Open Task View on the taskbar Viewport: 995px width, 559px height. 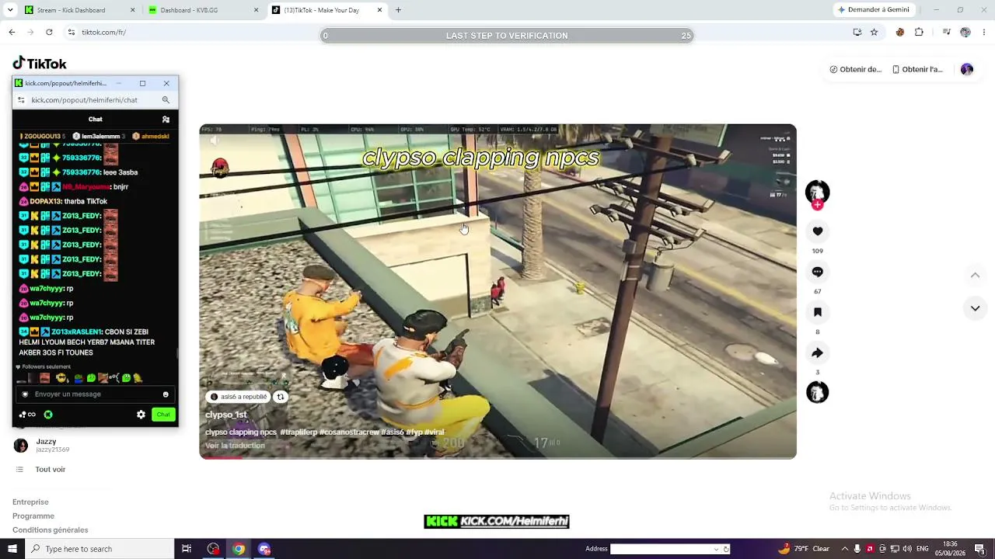(x=187, y=549)
